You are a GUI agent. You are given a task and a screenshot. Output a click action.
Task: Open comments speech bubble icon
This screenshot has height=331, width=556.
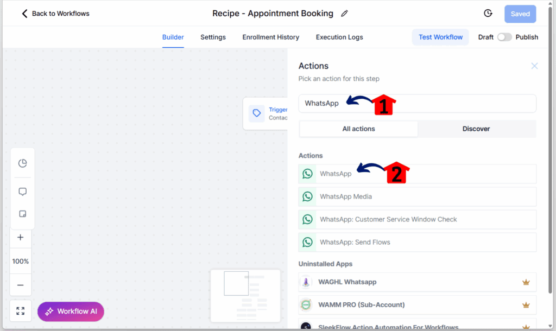click(22, 192)
